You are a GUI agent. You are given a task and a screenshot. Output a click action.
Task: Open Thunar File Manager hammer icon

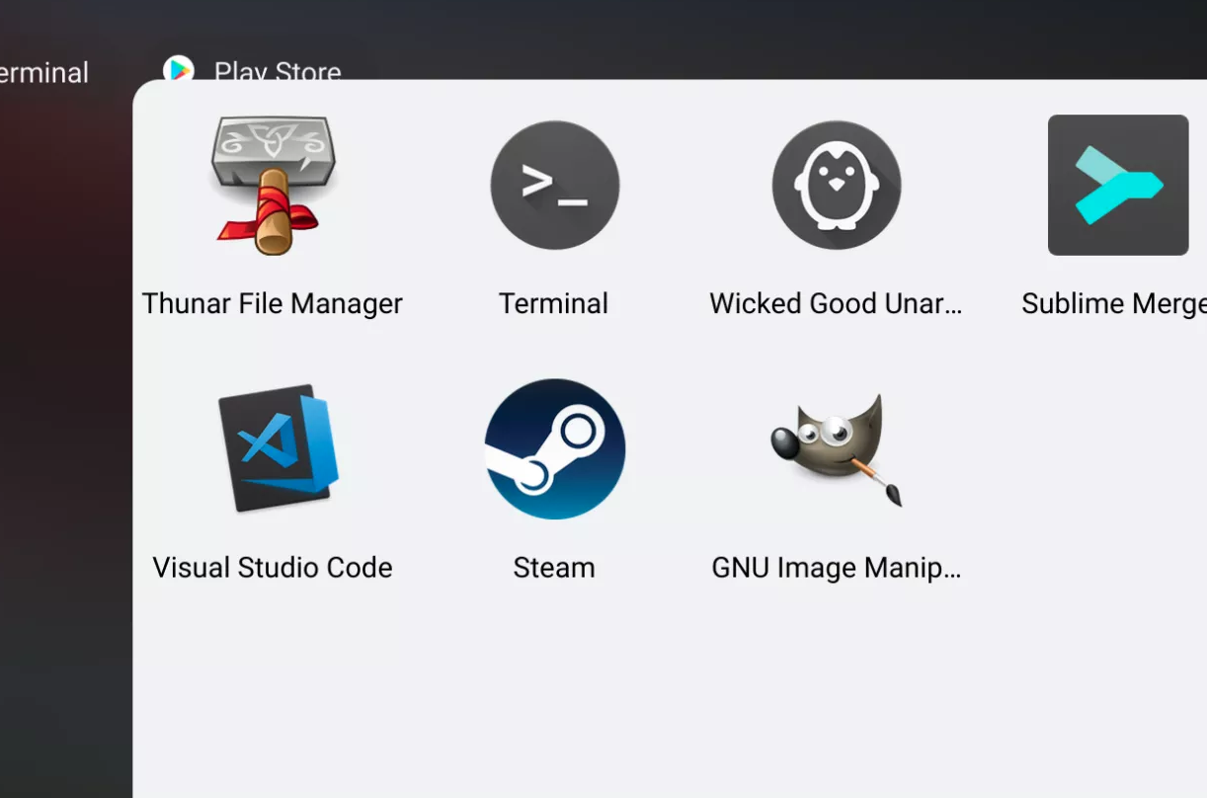(x=273, y=185)
